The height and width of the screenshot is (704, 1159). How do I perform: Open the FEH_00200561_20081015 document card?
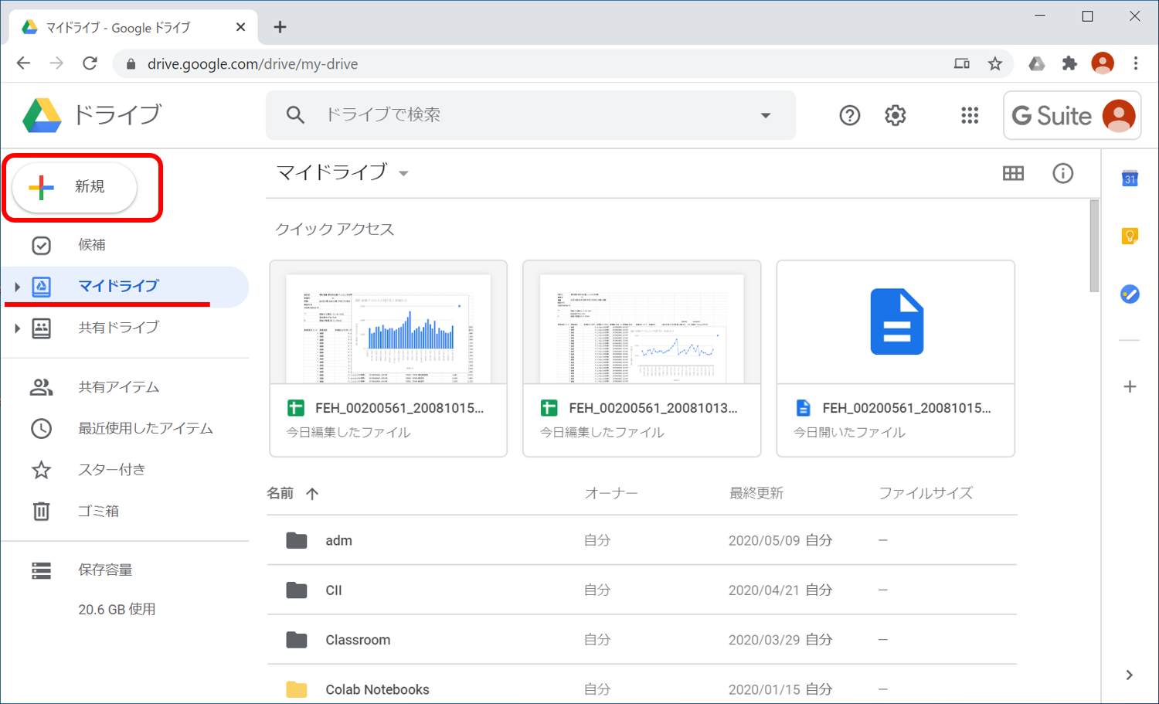coord(896,359)
